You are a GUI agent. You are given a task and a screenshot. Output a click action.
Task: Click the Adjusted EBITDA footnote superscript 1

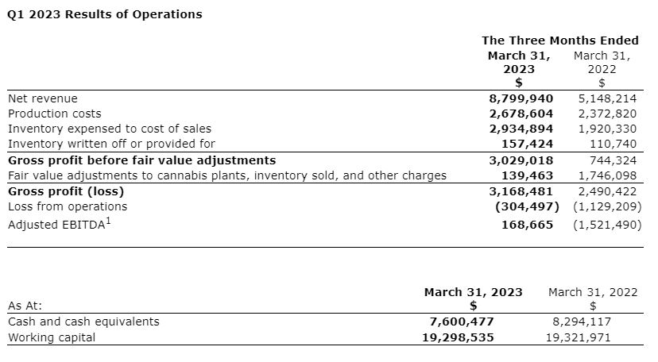[x=109, y=221]
